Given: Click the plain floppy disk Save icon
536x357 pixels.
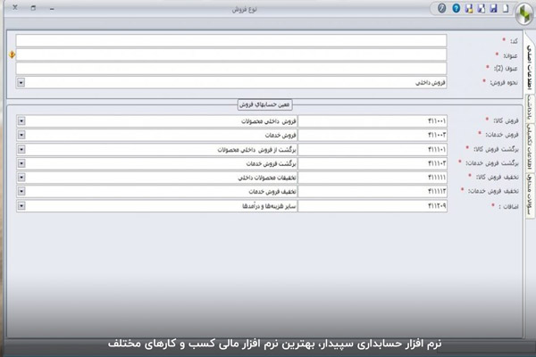Looking at the screenshot, I should [493, 8].
